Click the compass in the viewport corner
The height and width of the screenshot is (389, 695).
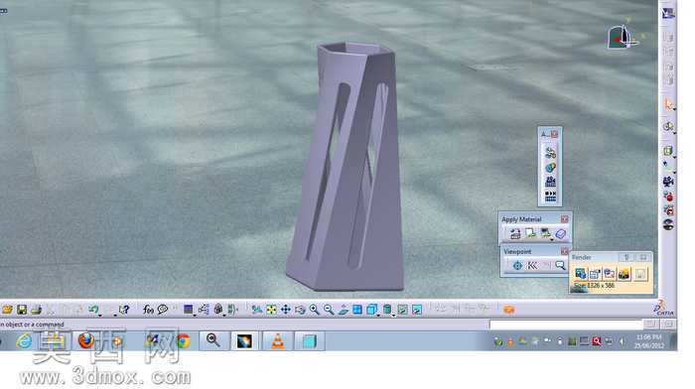[625, 37]
